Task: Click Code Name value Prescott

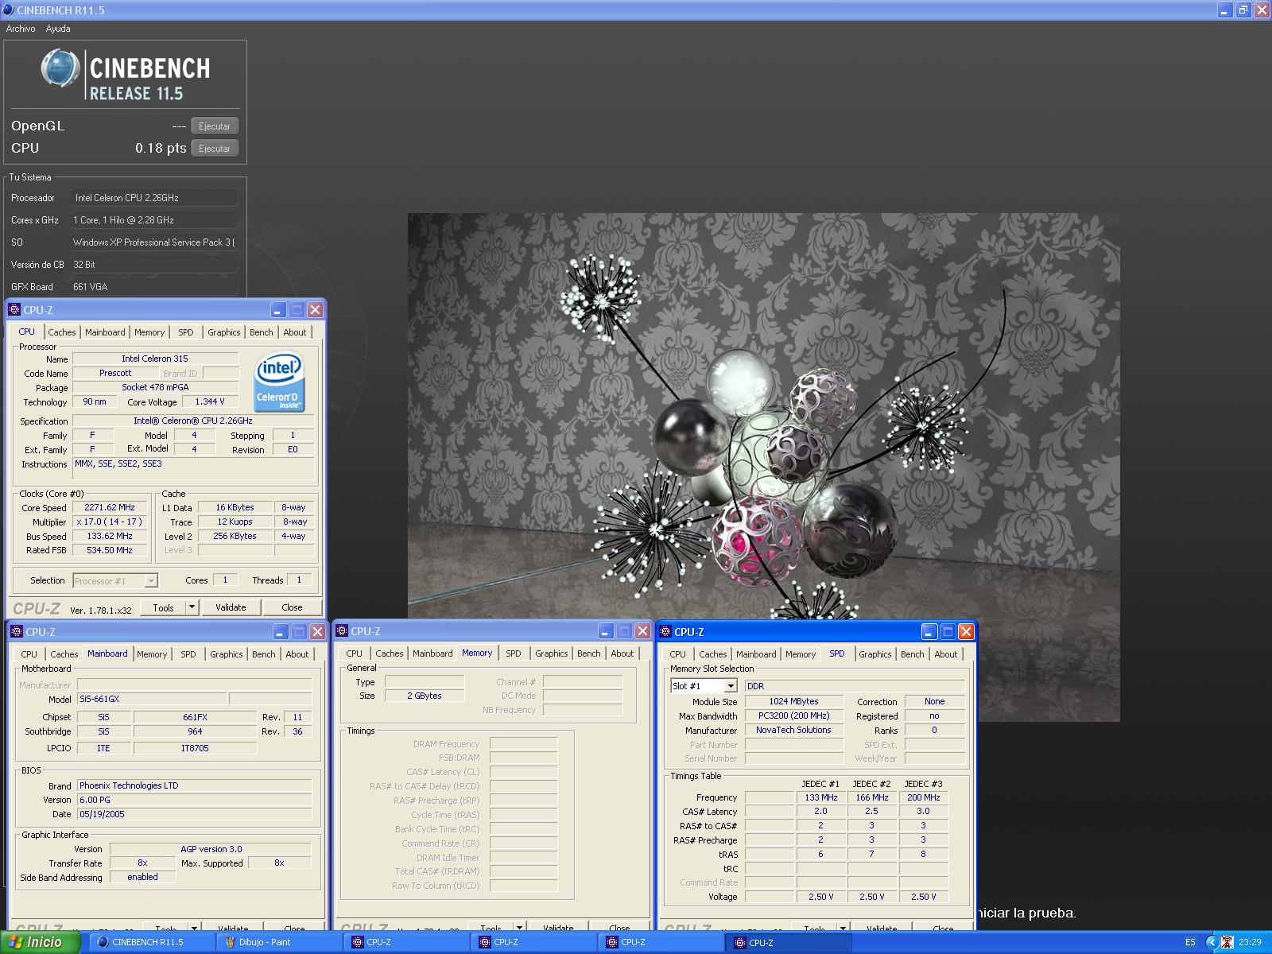Action: click(x=116, y=373)
